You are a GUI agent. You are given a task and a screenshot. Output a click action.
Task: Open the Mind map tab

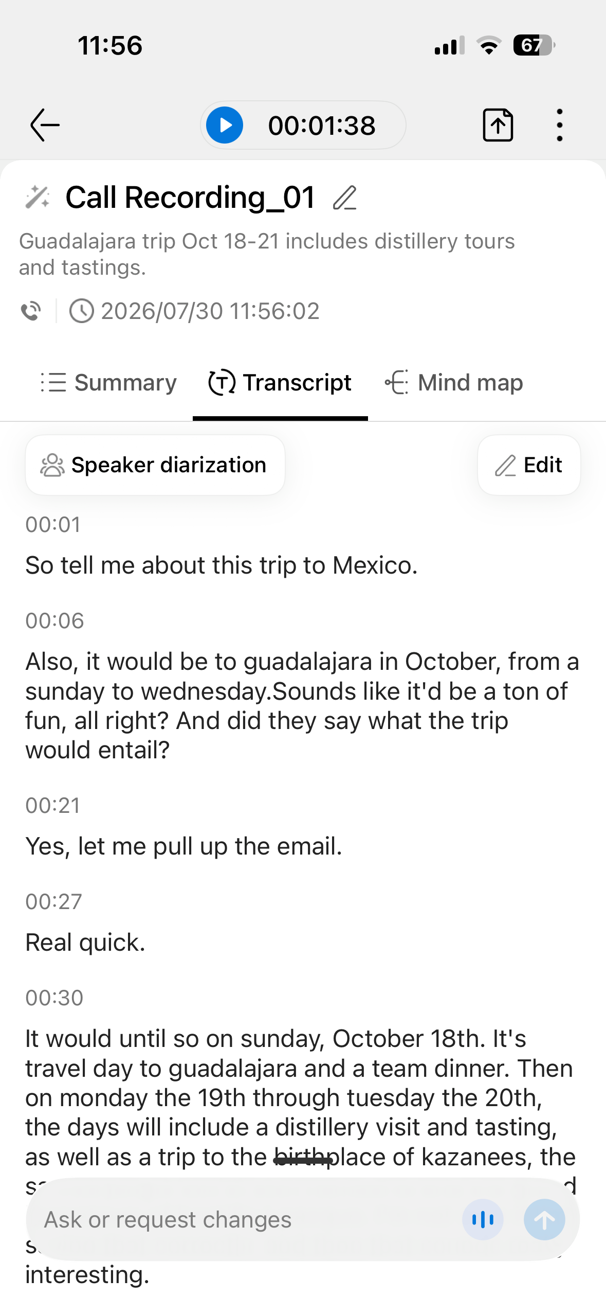[x=454, y=383]
